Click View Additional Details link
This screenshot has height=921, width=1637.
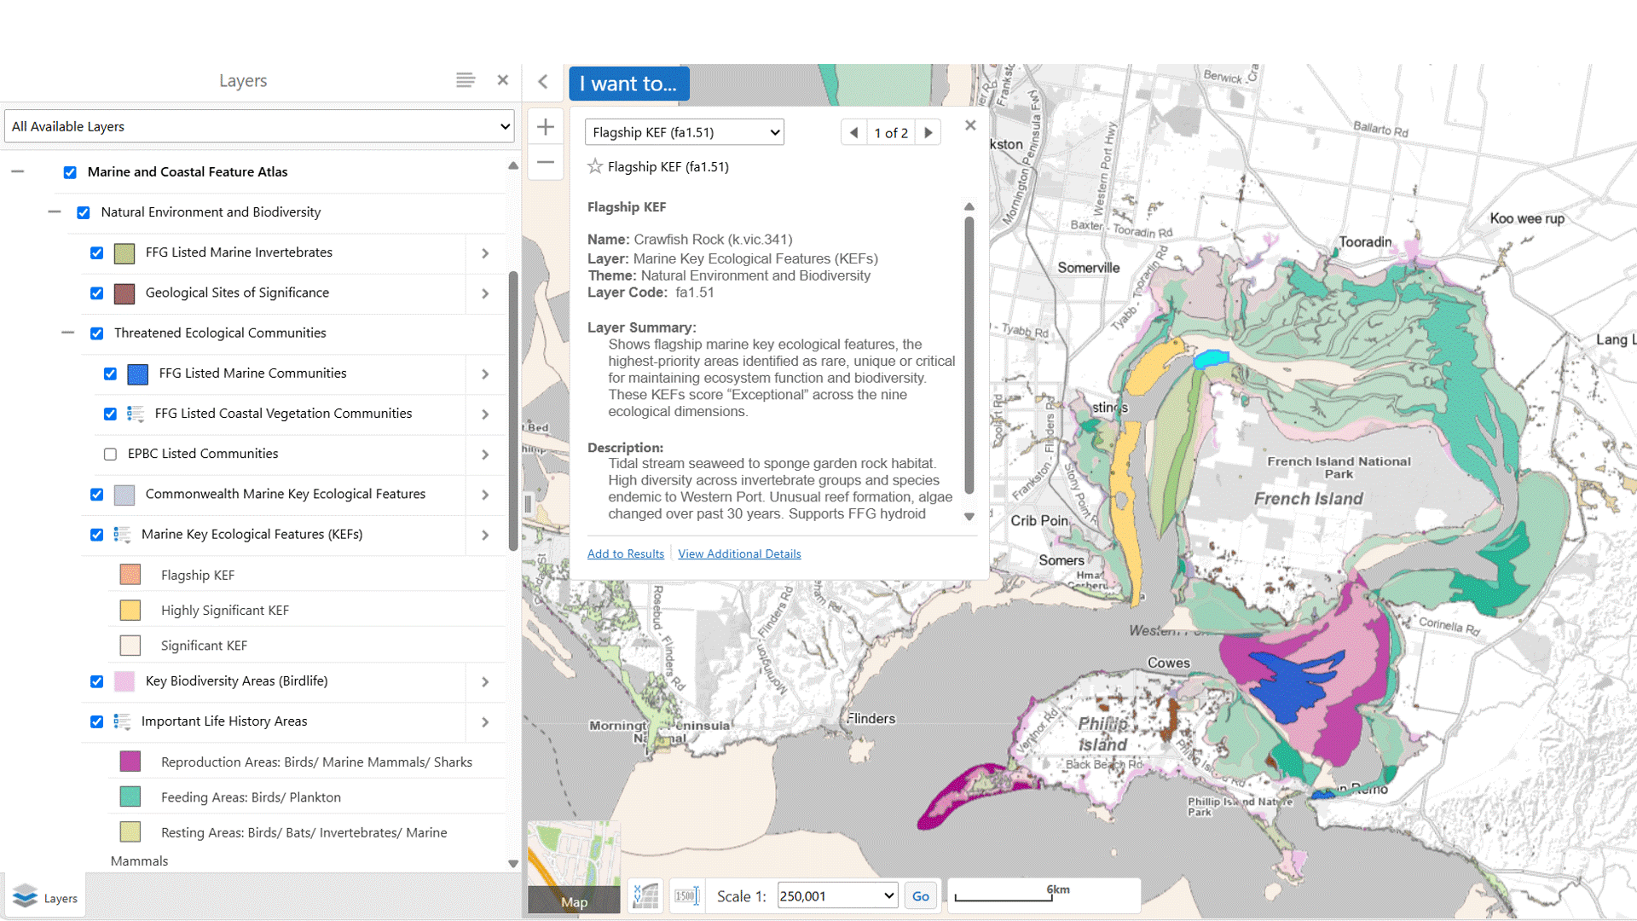739,553
